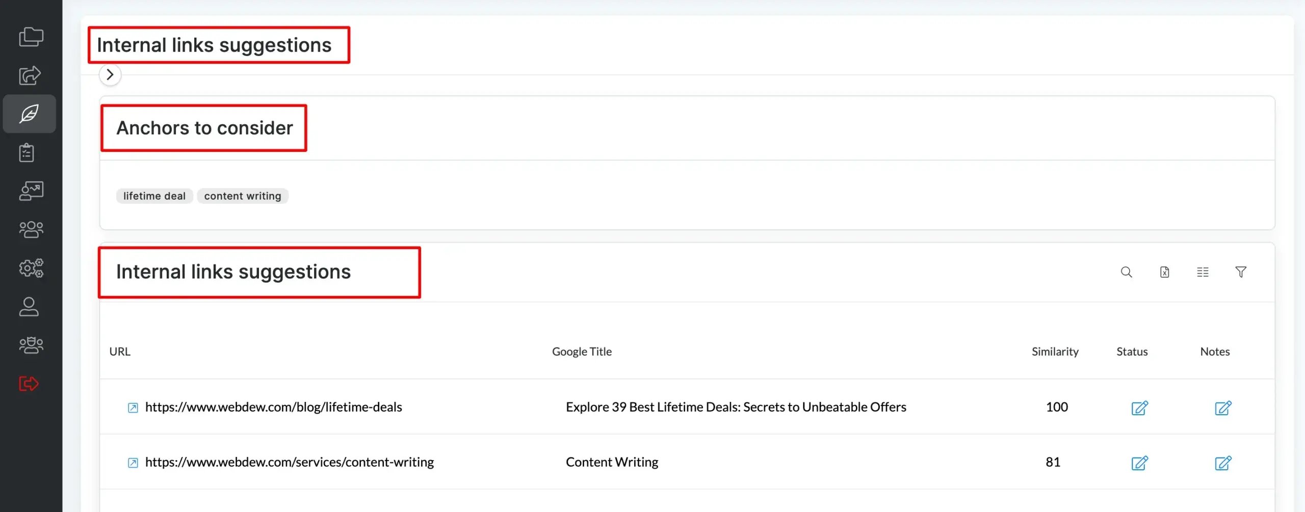Click the red logout icon
This screenshot has height=512, width=1305.
(x=29, y=384)
